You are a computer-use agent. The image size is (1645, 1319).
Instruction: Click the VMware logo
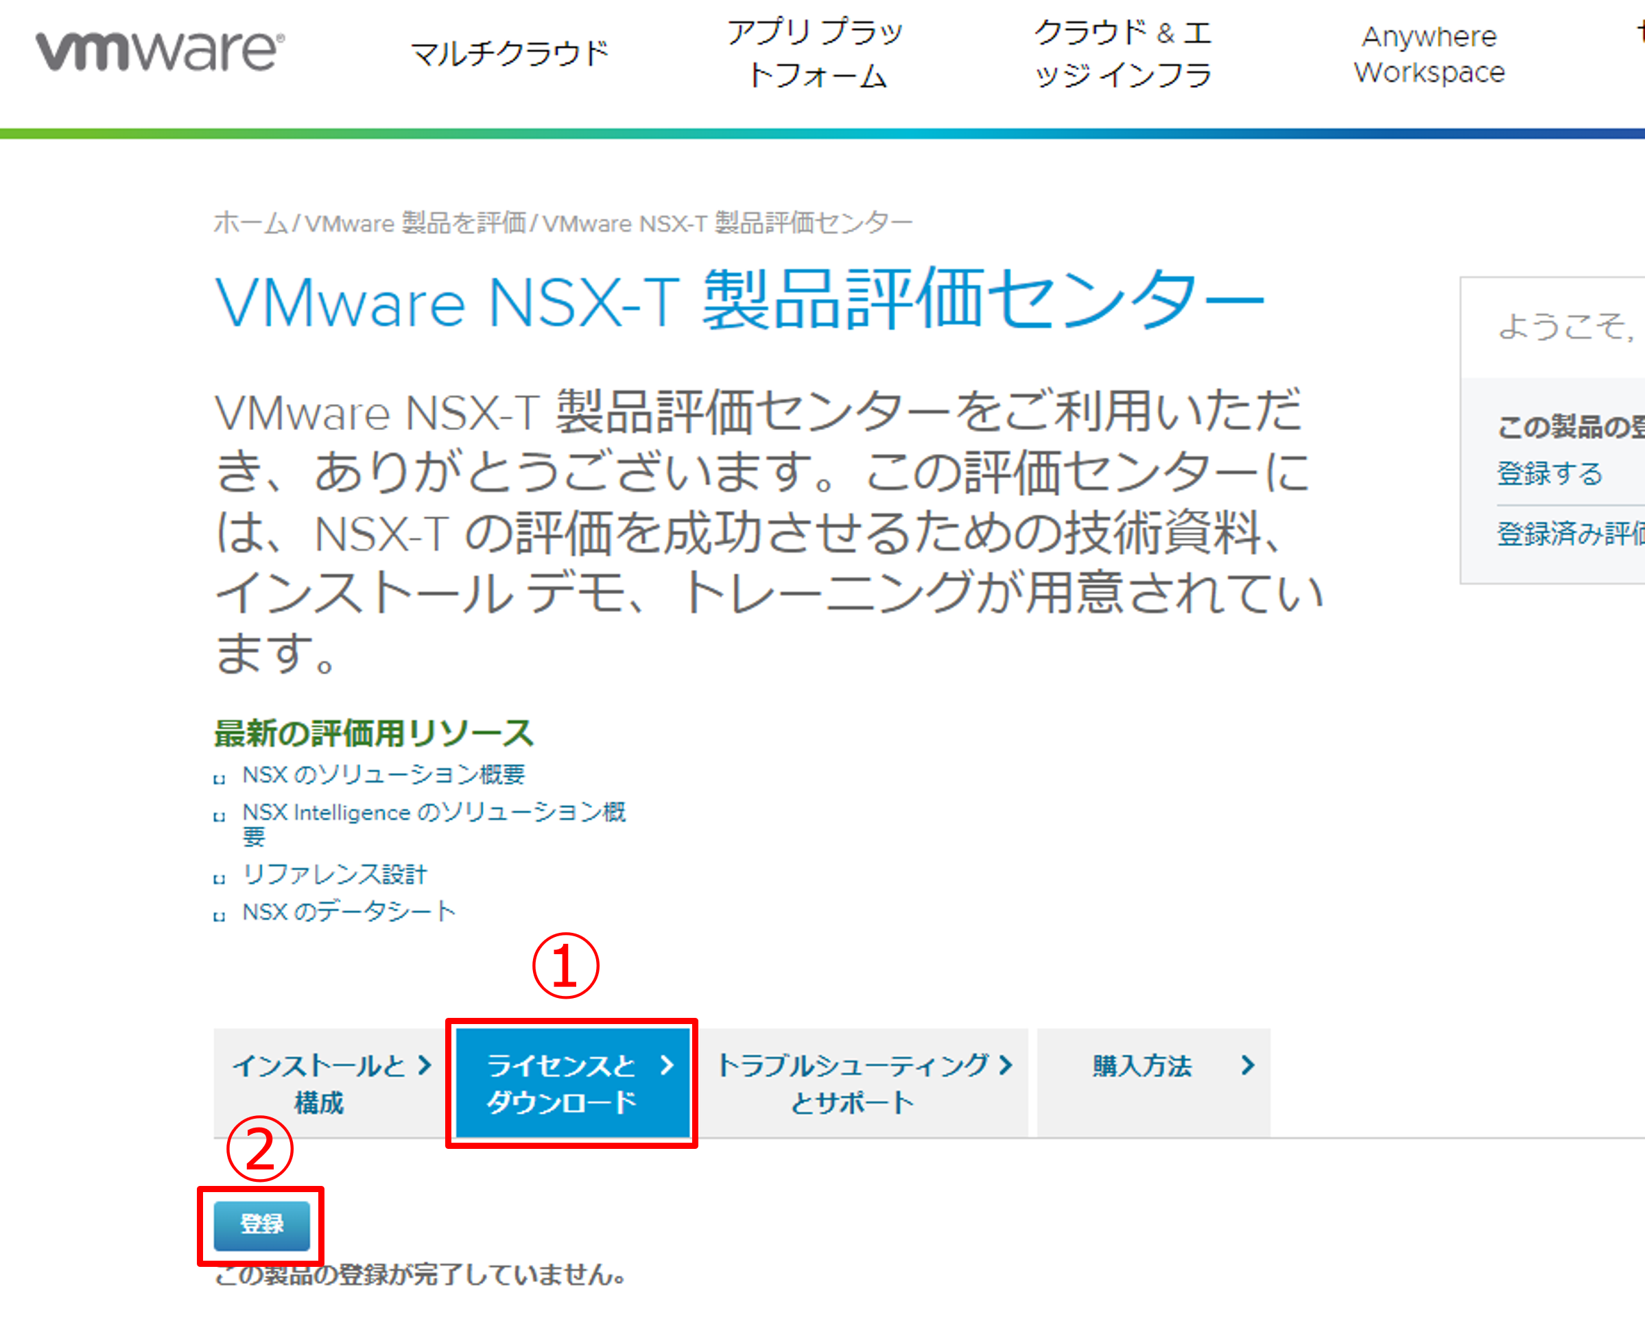[161, 51]
